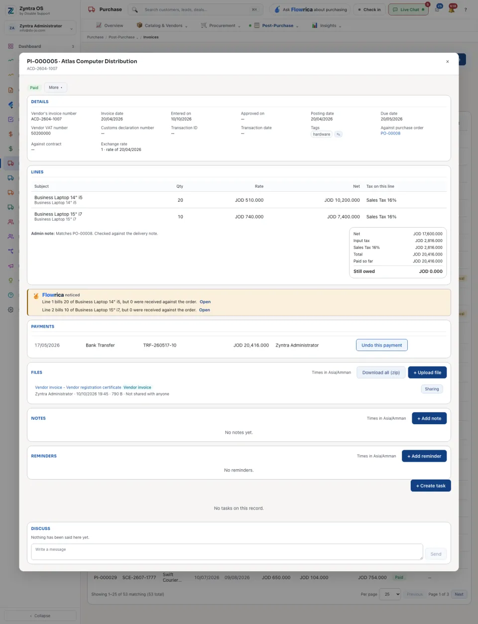Open the Sharing button for file
Image resolution: width=478 pixels, height=624 pixels.
pyautogui.click(x=432, y=389)
